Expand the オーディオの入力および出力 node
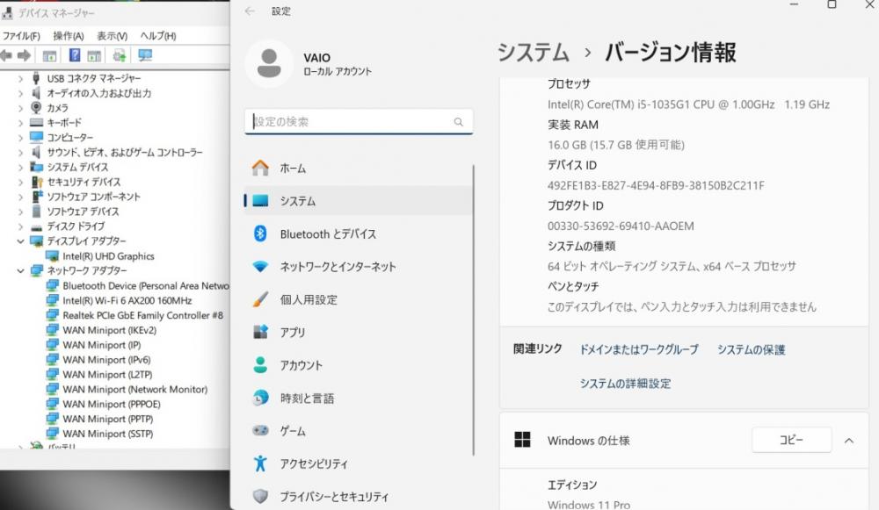 pos(21,93)
